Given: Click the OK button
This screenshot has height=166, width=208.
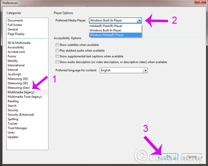Looking at the screenshot, I should point(168,156).
